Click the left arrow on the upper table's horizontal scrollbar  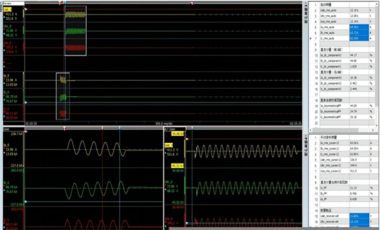[x=310, y=130]
